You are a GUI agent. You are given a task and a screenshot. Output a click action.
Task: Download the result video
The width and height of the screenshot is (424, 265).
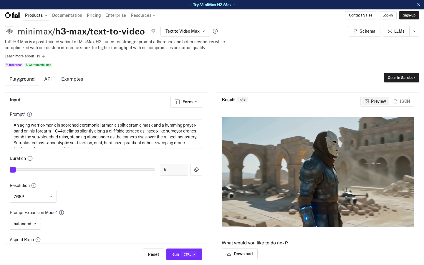[x=240, y=254]
